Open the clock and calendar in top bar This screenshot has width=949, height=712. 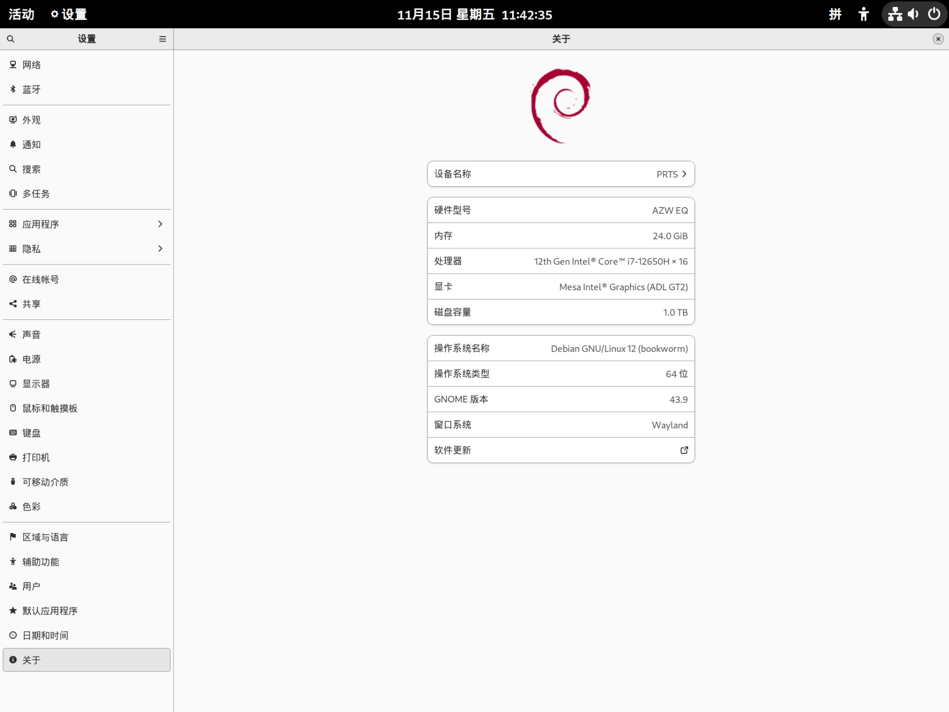[474, 14]
